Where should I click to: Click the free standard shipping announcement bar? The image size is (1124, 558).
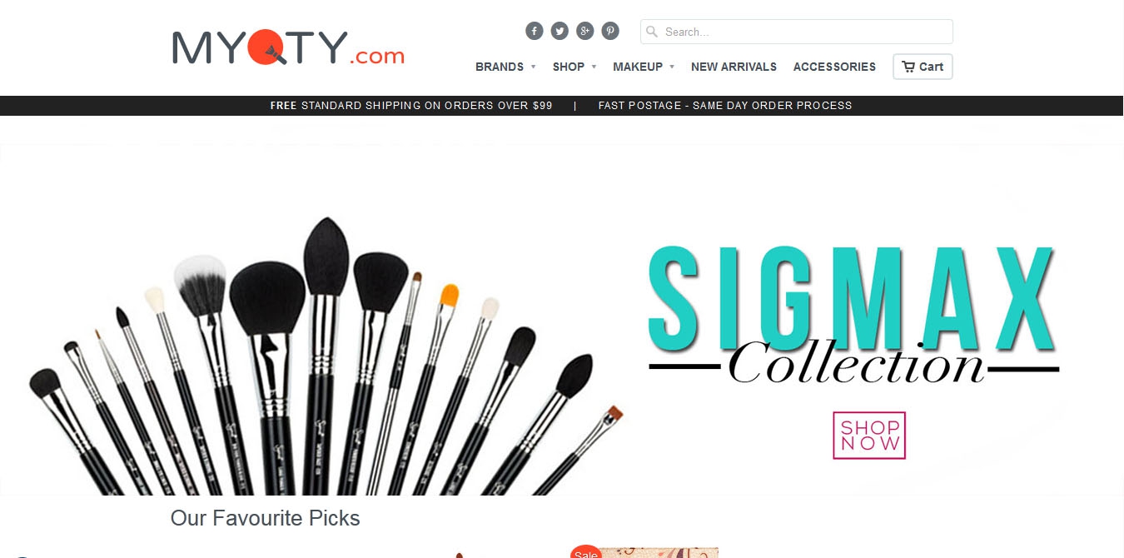point(562,106)
